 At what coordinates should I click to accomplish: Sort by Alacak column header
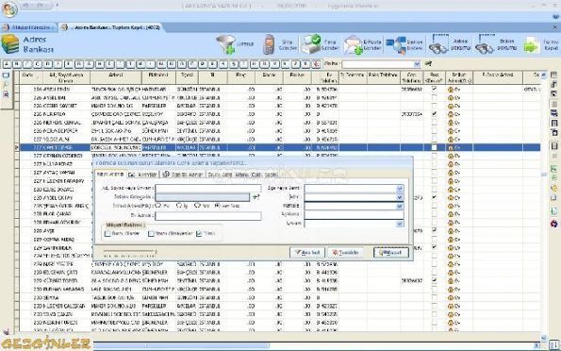pos(269,77)
